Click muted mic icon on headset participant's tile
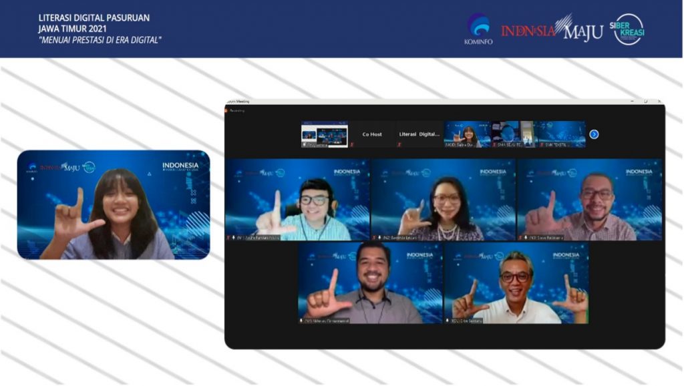Viewport: 684px width, 386px height. click(x=228, y=237)
